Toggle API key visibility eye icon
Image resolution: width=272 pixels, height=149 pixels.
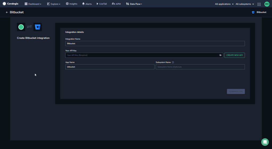(220, 55)
